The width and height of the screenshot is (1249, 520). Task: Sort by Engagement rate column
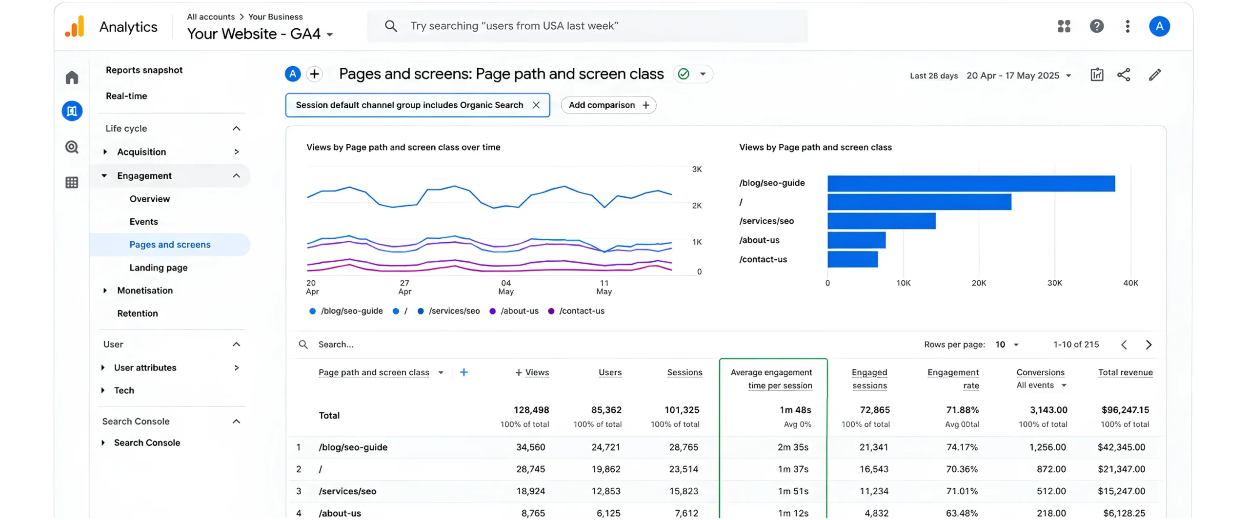click(x=952, y=379)
